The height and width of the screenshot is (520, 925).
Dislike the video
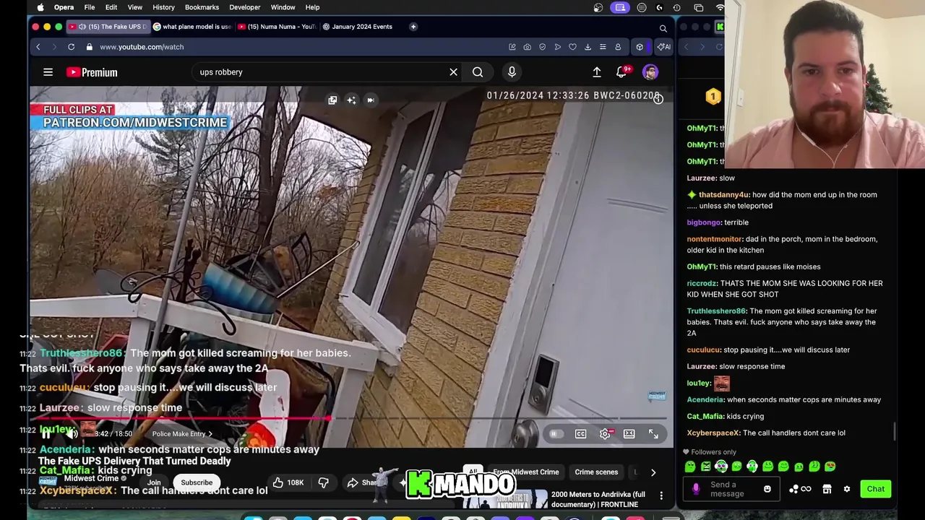[323, 482]
